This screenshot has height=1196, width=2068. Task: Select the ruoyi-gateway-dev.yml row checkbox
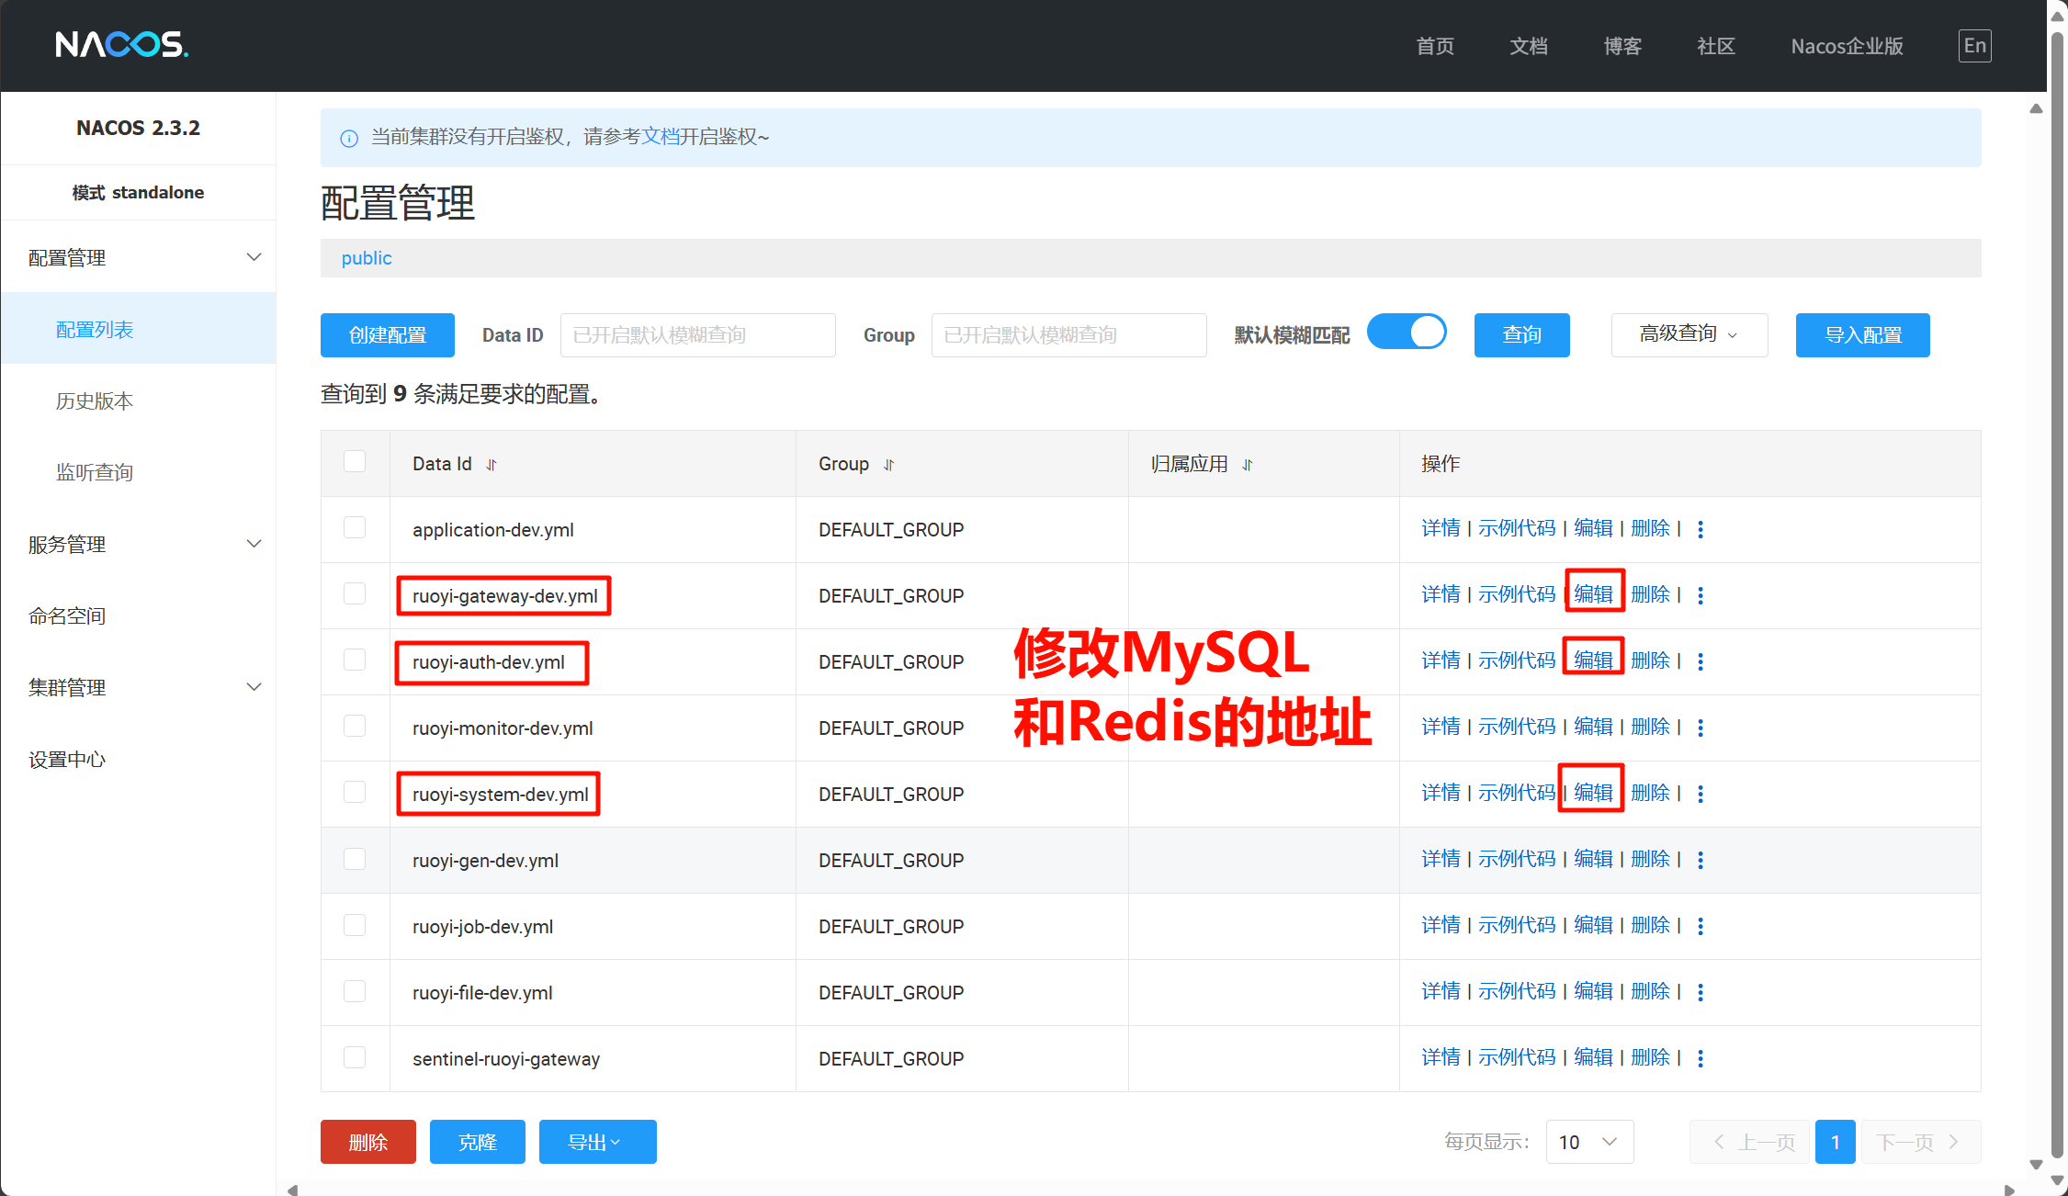pyautogui.click(x=355, y=593)
